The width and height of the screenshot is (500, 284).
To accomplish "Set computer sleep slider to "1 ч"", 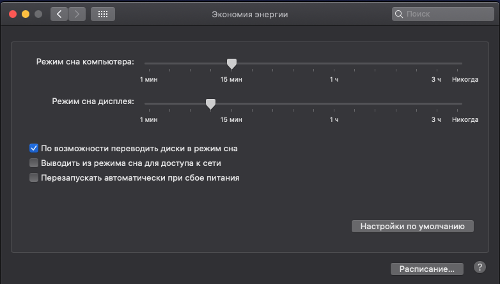I will click(334, 63).
